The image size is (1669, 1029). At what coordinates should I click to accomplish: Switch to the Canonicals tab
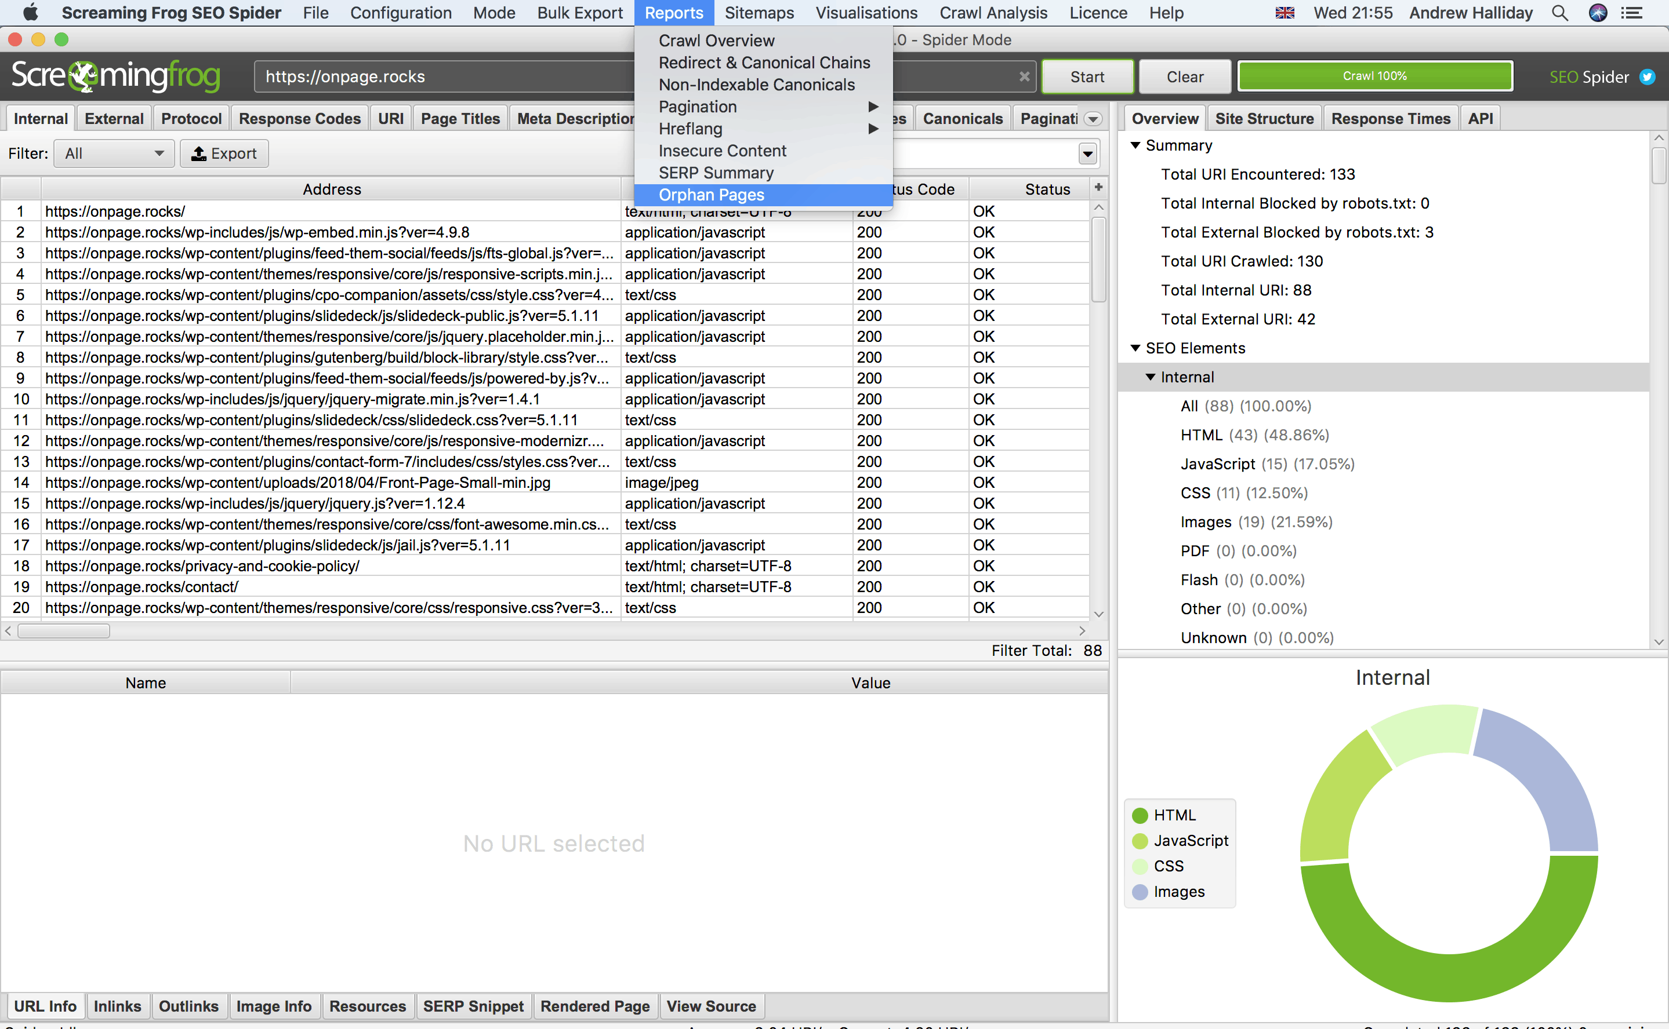963,118
